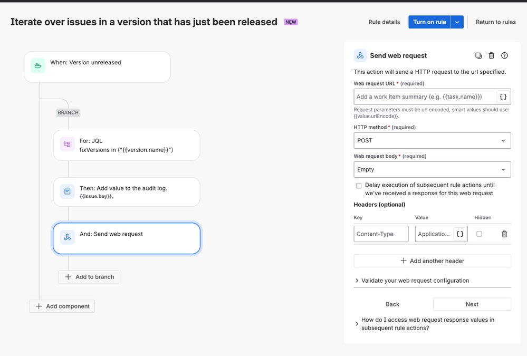Open help question mark icon in panel header
Screen dimensions: 527x356
[504, 55]
